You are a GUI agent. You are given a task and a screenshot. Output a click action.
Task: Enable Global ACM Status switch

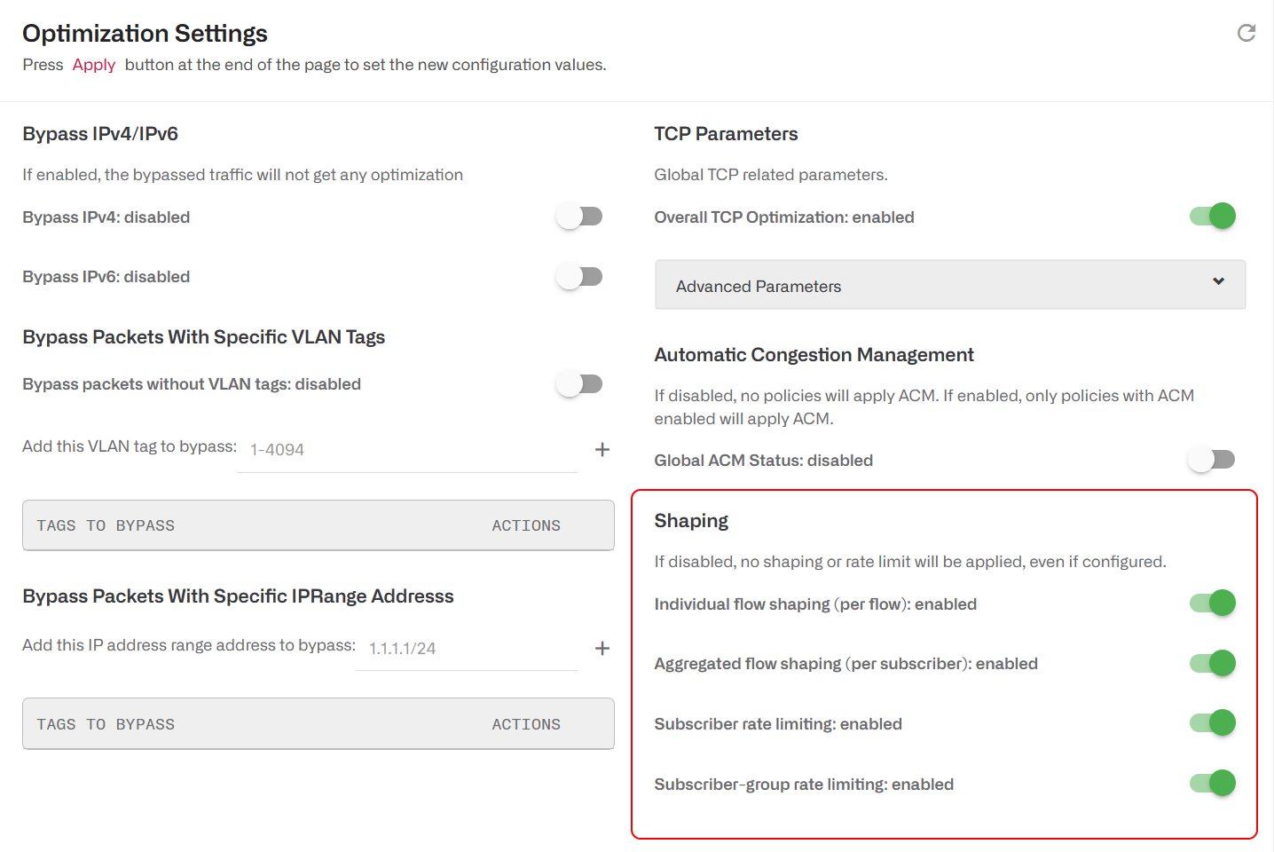point(1213,459)
